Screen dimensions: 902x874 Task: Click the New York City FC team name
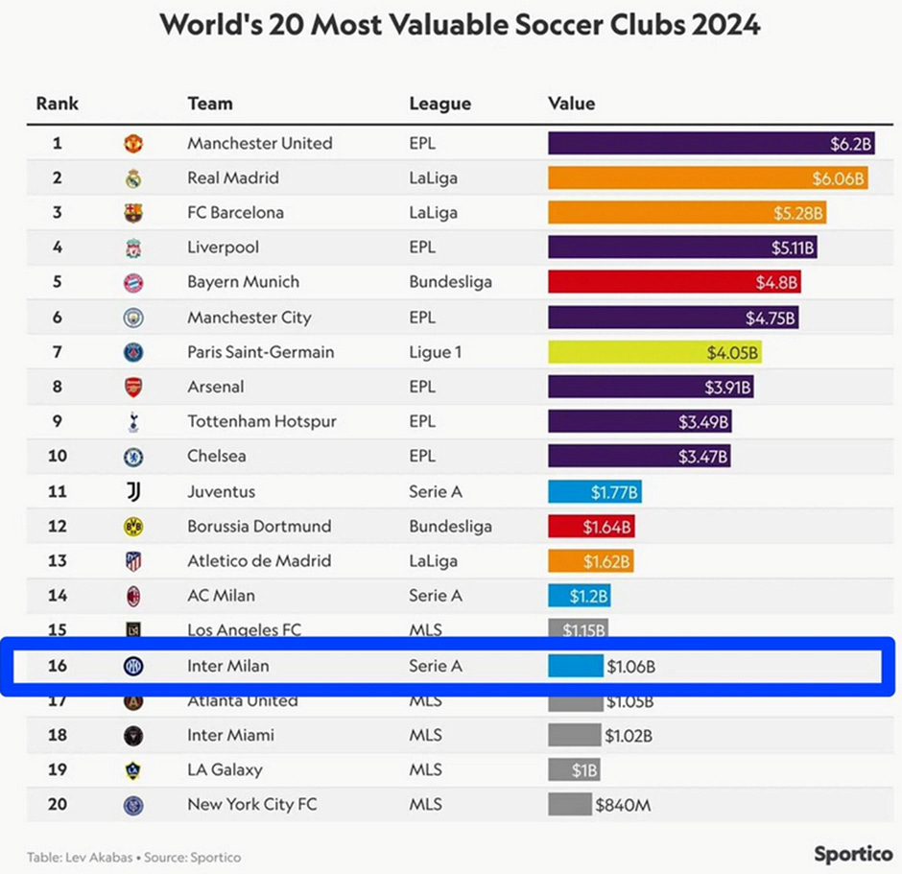(x=252, y=804)
